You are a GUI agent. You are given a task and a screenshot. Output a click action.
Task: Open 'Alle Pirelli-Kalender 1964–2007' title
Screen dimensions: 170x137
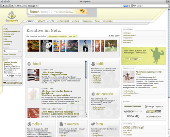[x=150, y=73]
